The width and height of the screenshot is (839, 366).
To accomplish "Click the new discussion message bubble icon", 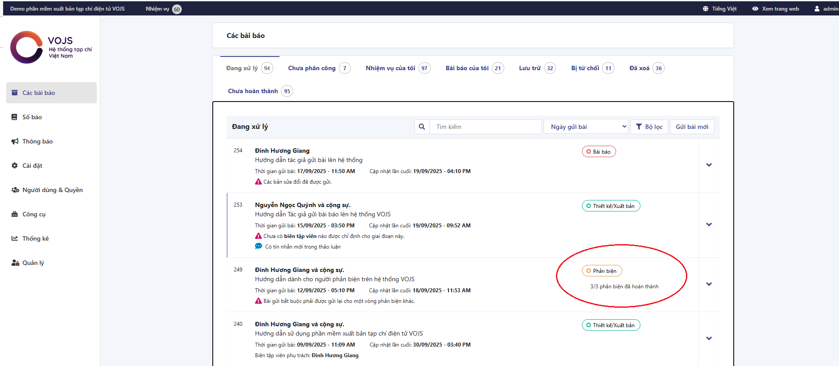I will [259, 246].
